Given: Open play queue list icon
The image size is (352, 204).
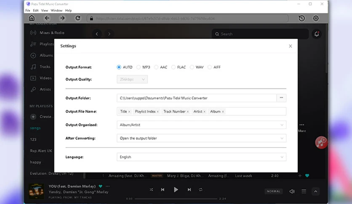Looking at the screenshot, I should (x=304, y=191).
